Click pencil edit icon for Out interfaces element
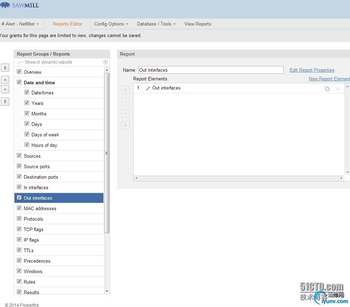350x307 pixels. point(148,88)
